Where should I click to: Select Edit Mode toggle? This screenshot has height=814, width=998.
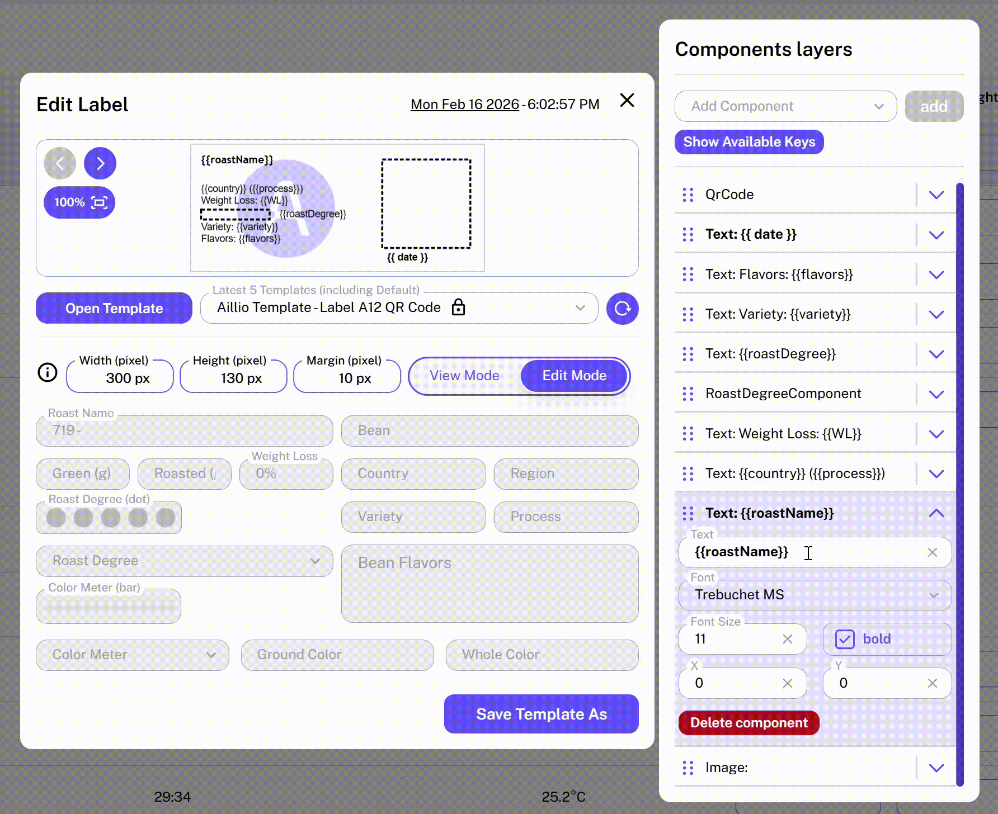pyautogui.click(x=574, y=376)
